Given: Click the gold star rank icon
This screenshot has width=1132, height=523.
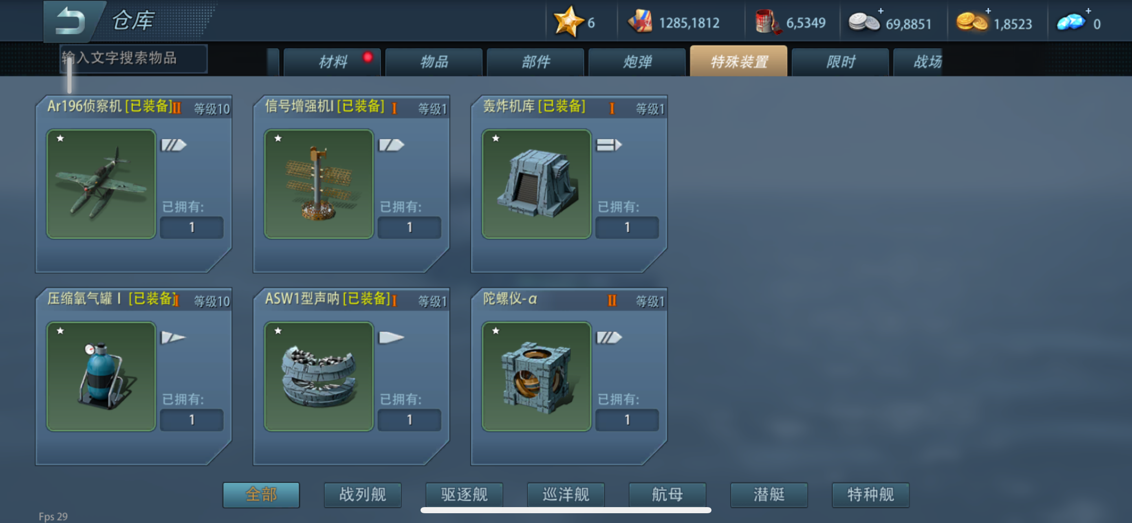Looking at the screenshot, I should (568, 21).
